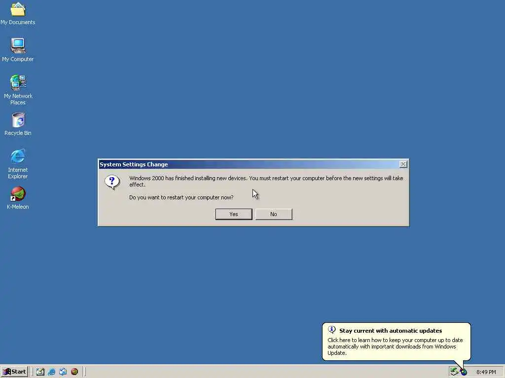Select Internet Explorer desktop shortcut
The width and height of the screenshot is (505, 378).
[x=18, y=163]
